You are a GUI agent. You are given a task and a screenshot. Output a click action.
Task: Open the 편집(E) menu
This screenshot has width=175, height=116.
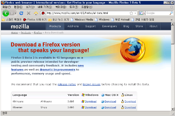(18, 7)
